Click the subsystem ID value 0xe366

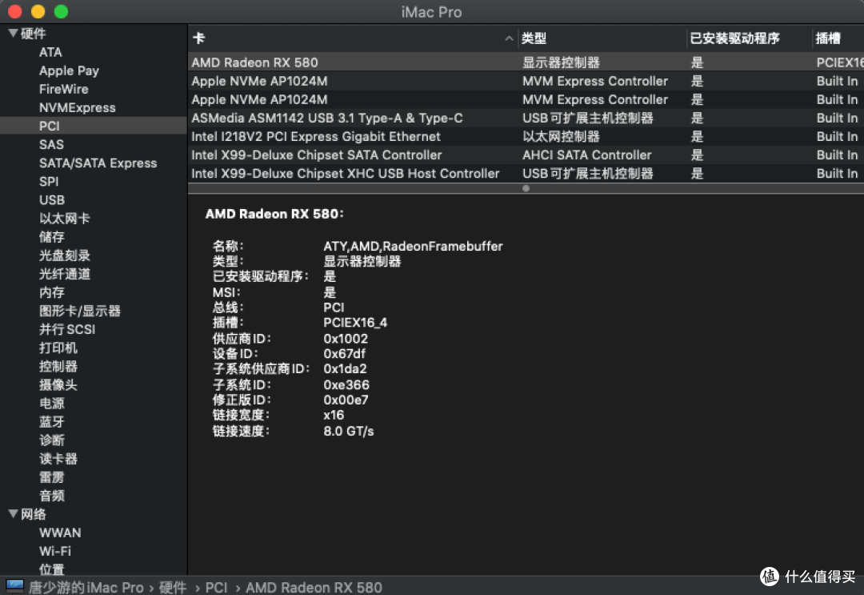346,384
